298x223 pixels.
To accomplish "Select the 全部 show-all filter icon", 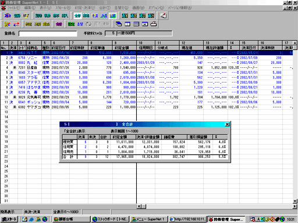I will coord(77,16).
